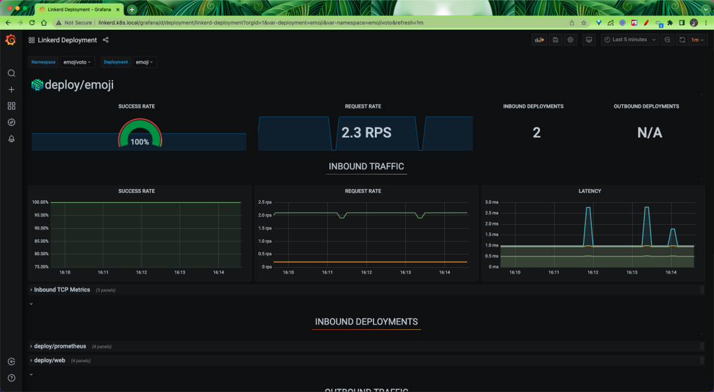Open the Deployment emoji dropdown
This screenshot has height=392, width=714.
point(145,62)
